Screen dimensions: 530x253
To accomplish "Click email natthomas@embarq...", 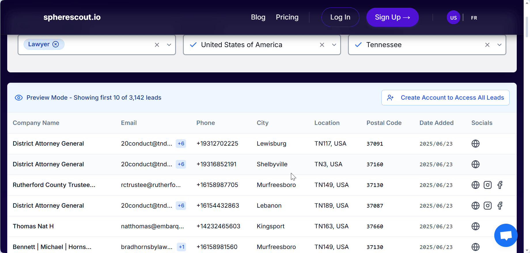I will click(152, 226).
